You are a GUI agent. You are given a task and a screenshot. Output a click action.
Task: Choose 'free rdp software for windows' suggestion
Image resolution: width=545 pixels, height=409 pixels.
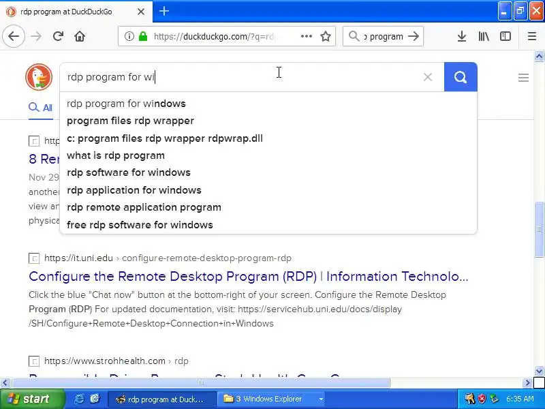click(x=268, y=225)
